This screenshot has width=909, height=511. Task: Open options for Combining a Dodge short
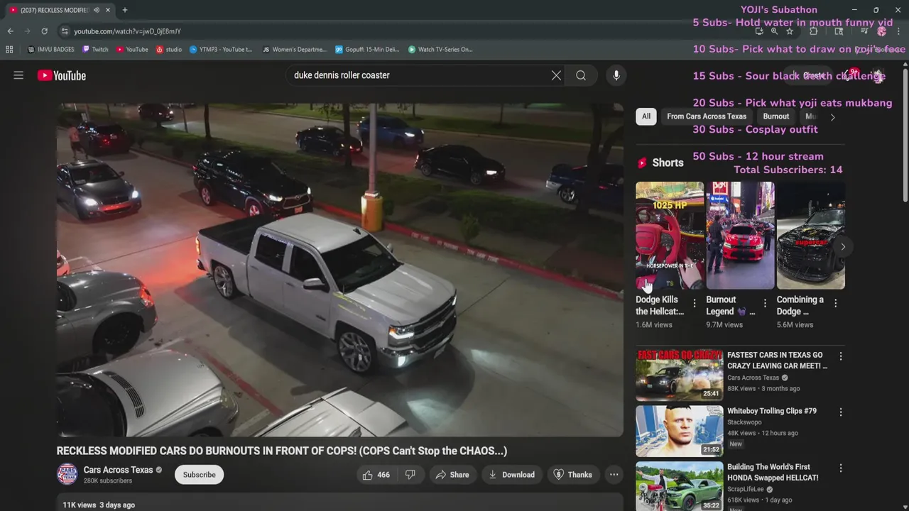(x=836, y=303)
